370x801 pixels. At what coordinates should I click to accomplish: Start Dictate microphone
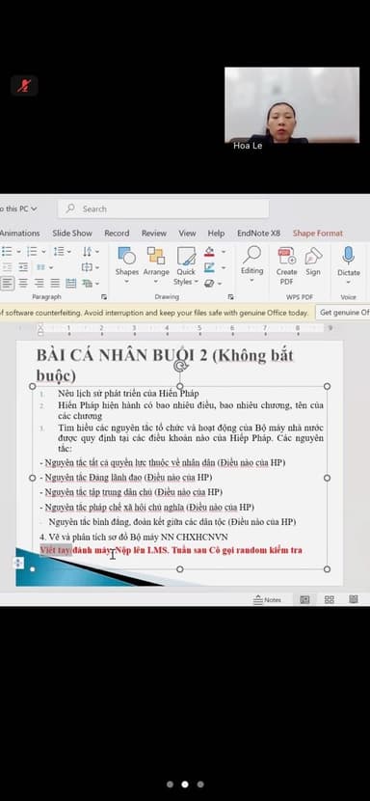tap(349, 265)
